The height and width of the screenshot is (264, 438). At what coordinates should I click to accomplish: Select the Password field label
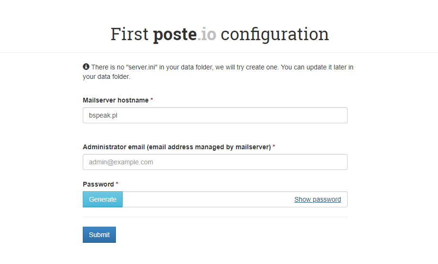[x=98, y=184]
